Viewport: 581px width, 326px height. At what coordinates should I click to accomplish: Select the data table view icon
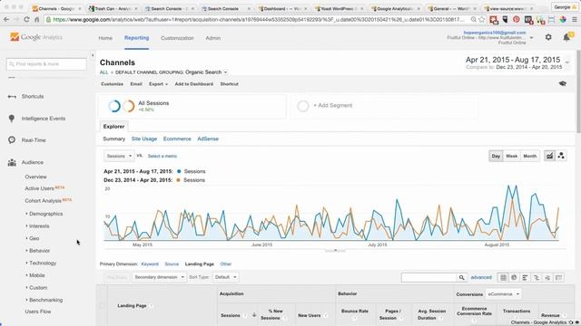503,277
